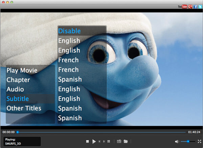Skip to the next chapter

[x=104, y=142]
